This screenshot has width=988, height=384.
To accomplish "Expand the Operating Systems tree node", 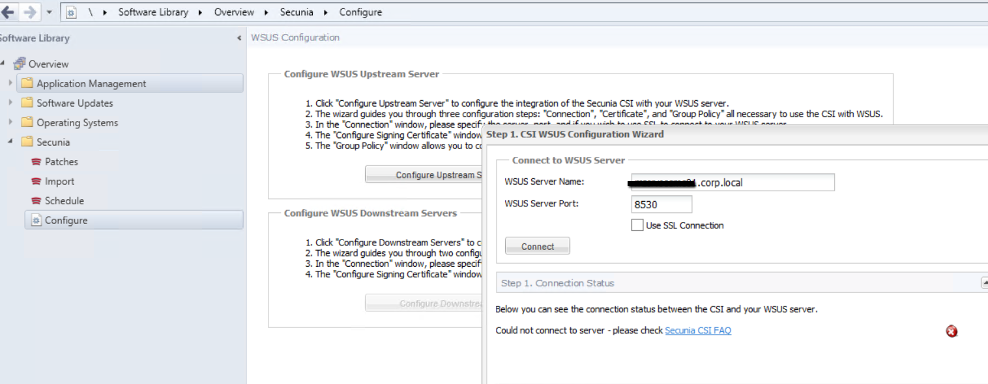I will click(10, 122).
